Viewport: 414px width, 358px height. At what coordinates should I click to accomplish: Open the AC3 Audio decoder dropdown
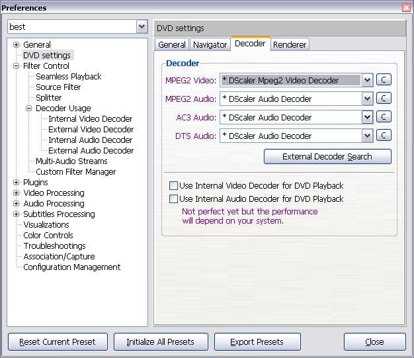tap(367, 117)
